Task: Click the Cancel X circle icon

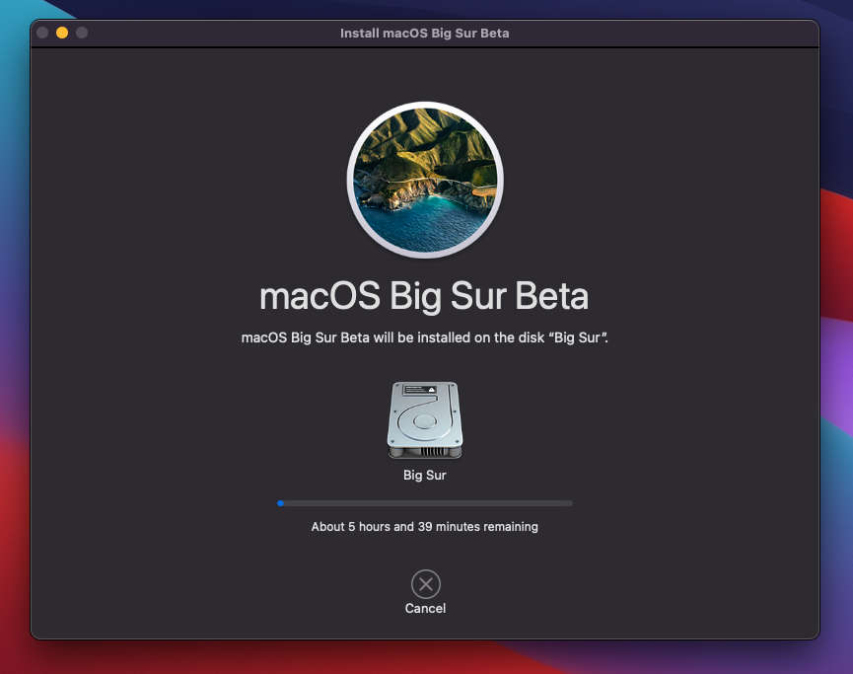Action: coord(425,584)
